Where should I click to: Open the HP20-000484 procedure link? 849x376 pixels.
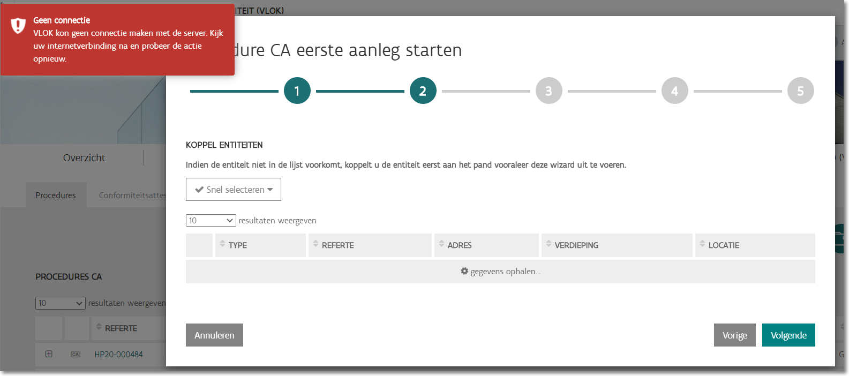tap(118, 355)
